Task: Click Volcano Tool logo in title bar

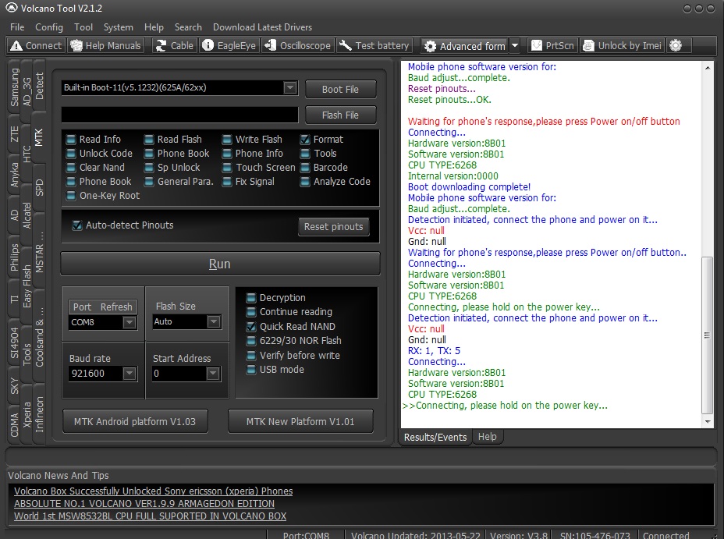Action: tap(11, 8)
